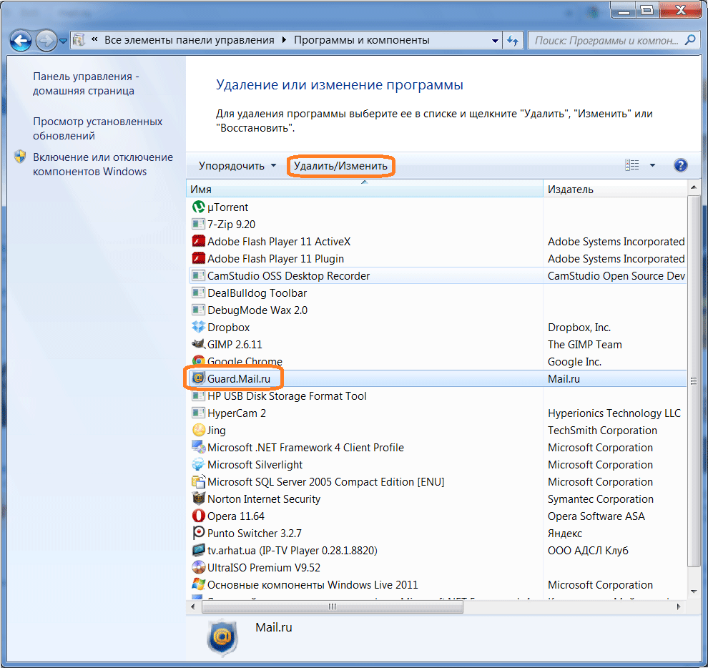Screen dimensions: 708x668
Task: Click the GIMP 2.6.11 mascot icon
Action: pos(198,344)
